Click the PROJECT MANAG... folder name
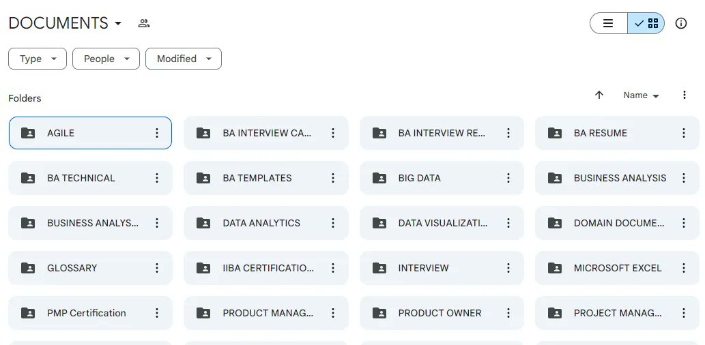Viewport: 705px width, 345px height. pos(618,313)
